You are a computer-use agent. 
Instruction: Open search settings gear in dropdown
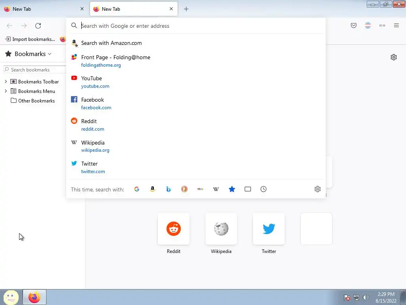[318, 189]
